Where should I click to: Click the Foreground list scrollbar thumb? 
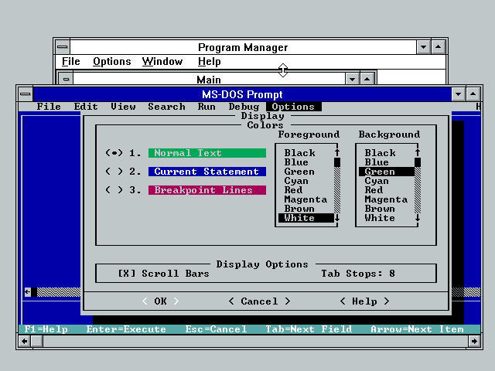[x=337, y=162]
